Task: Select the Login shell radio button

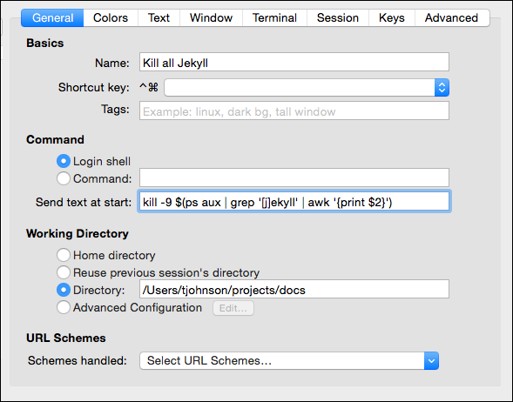Action: [x=63, y=161]
